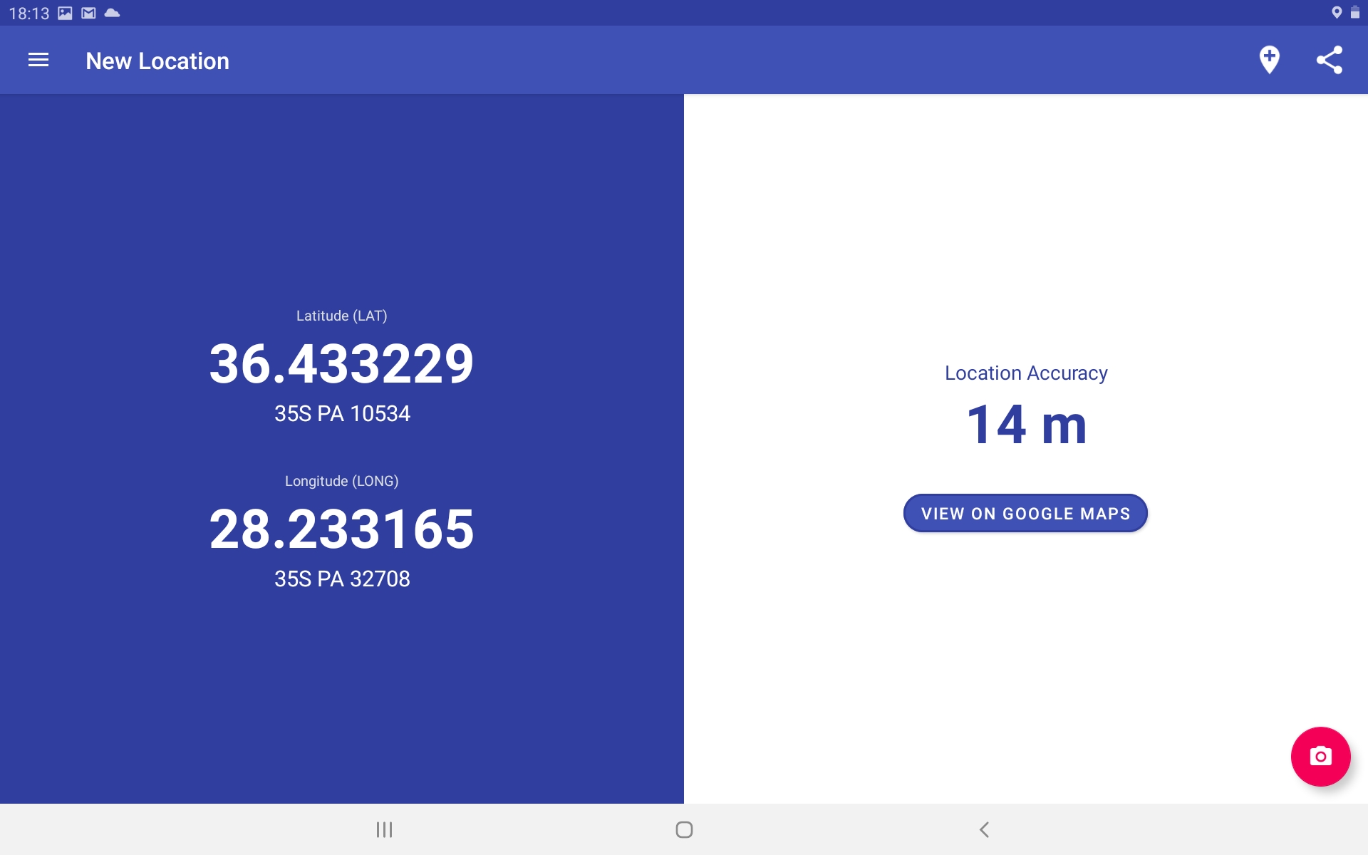Tap the location indicator in status bar

tap(1337, 12)
